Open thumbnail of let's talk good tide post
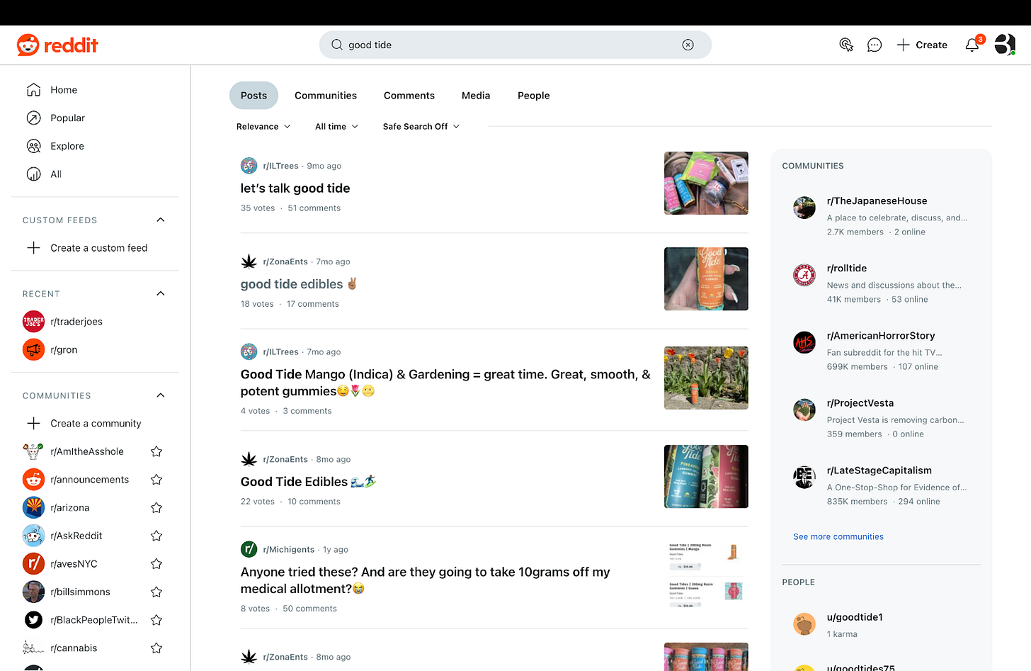1031x671 pixels. click(706, 183)
